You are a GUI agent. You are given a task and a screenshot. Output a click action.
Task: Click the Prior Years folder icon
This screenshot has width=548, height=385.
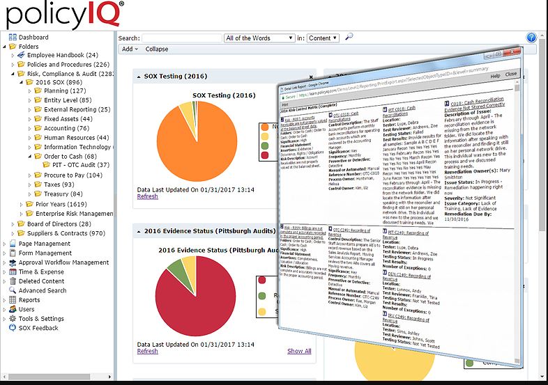coord(30,204)
